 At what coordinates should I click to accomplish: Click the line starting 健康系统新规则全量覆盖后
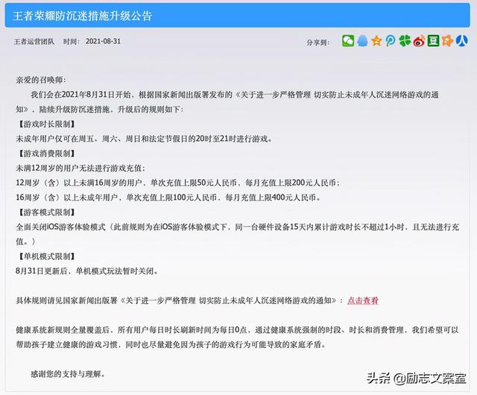(x=237, y=330)
